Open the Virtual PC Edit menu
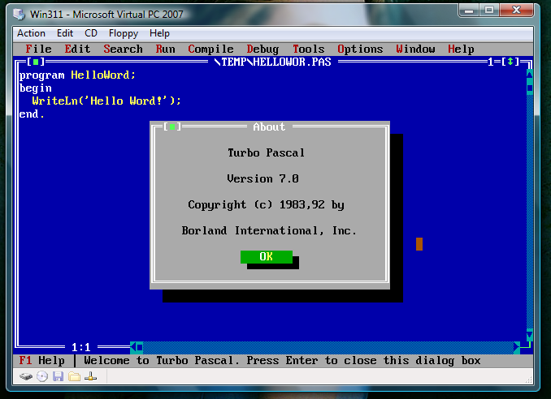 click(65, 33)
